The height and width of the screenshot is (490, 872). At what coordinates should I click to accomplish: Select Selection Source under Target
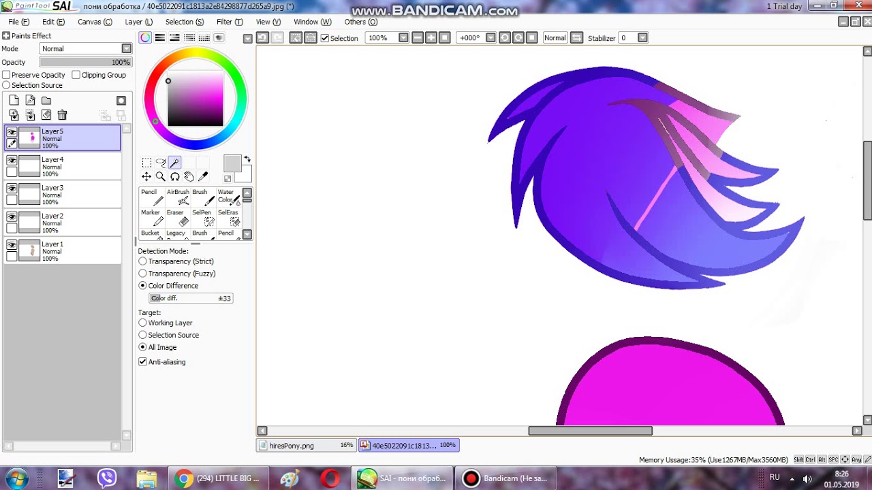coord(142,335)
